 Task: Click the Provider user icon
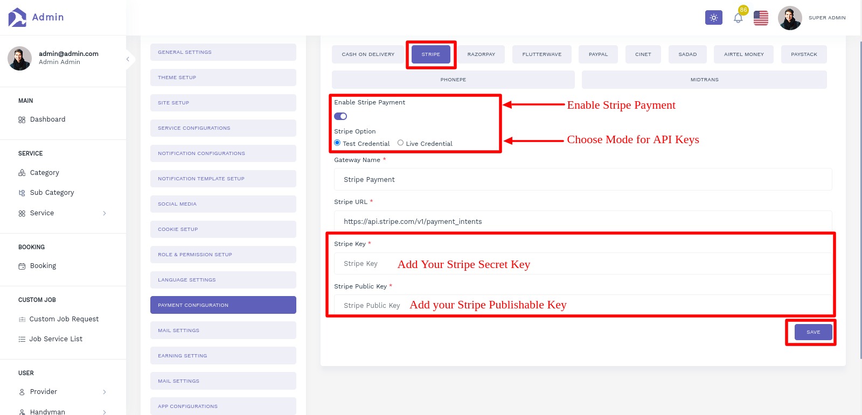click(x=22, y=392)
